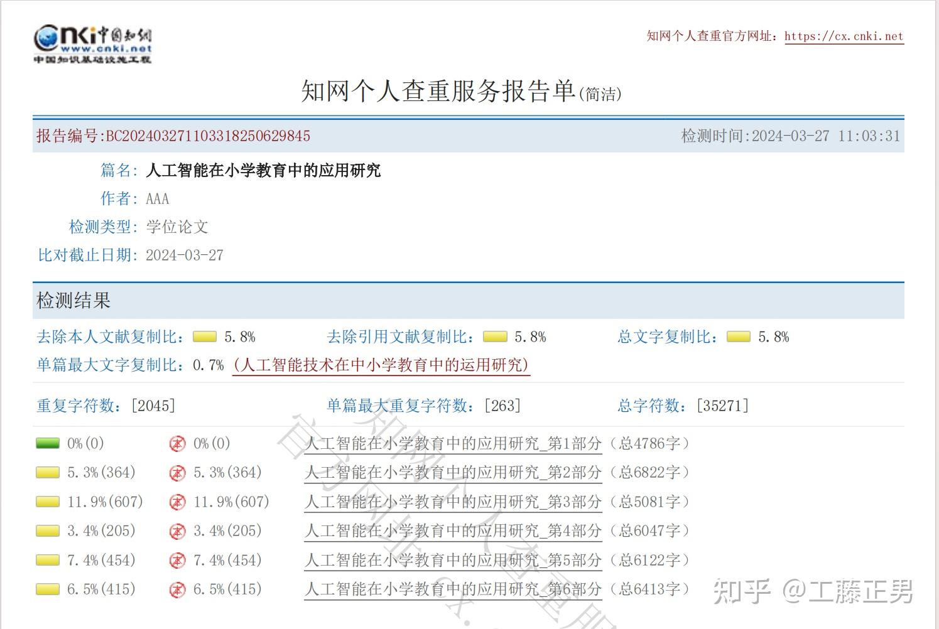Click the author name AAA
This screenshot has width=939, height=629.
coord(158,199)
